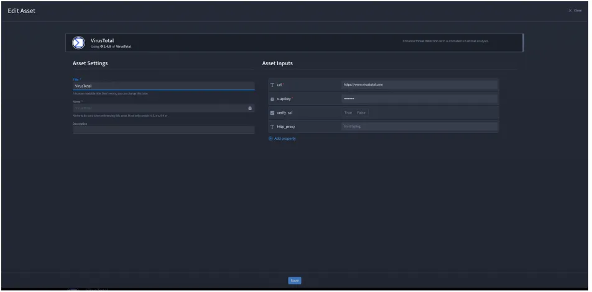Click the x-apikey property label
This screenshot has width=592, height=292.
click(x=284, y=99)
